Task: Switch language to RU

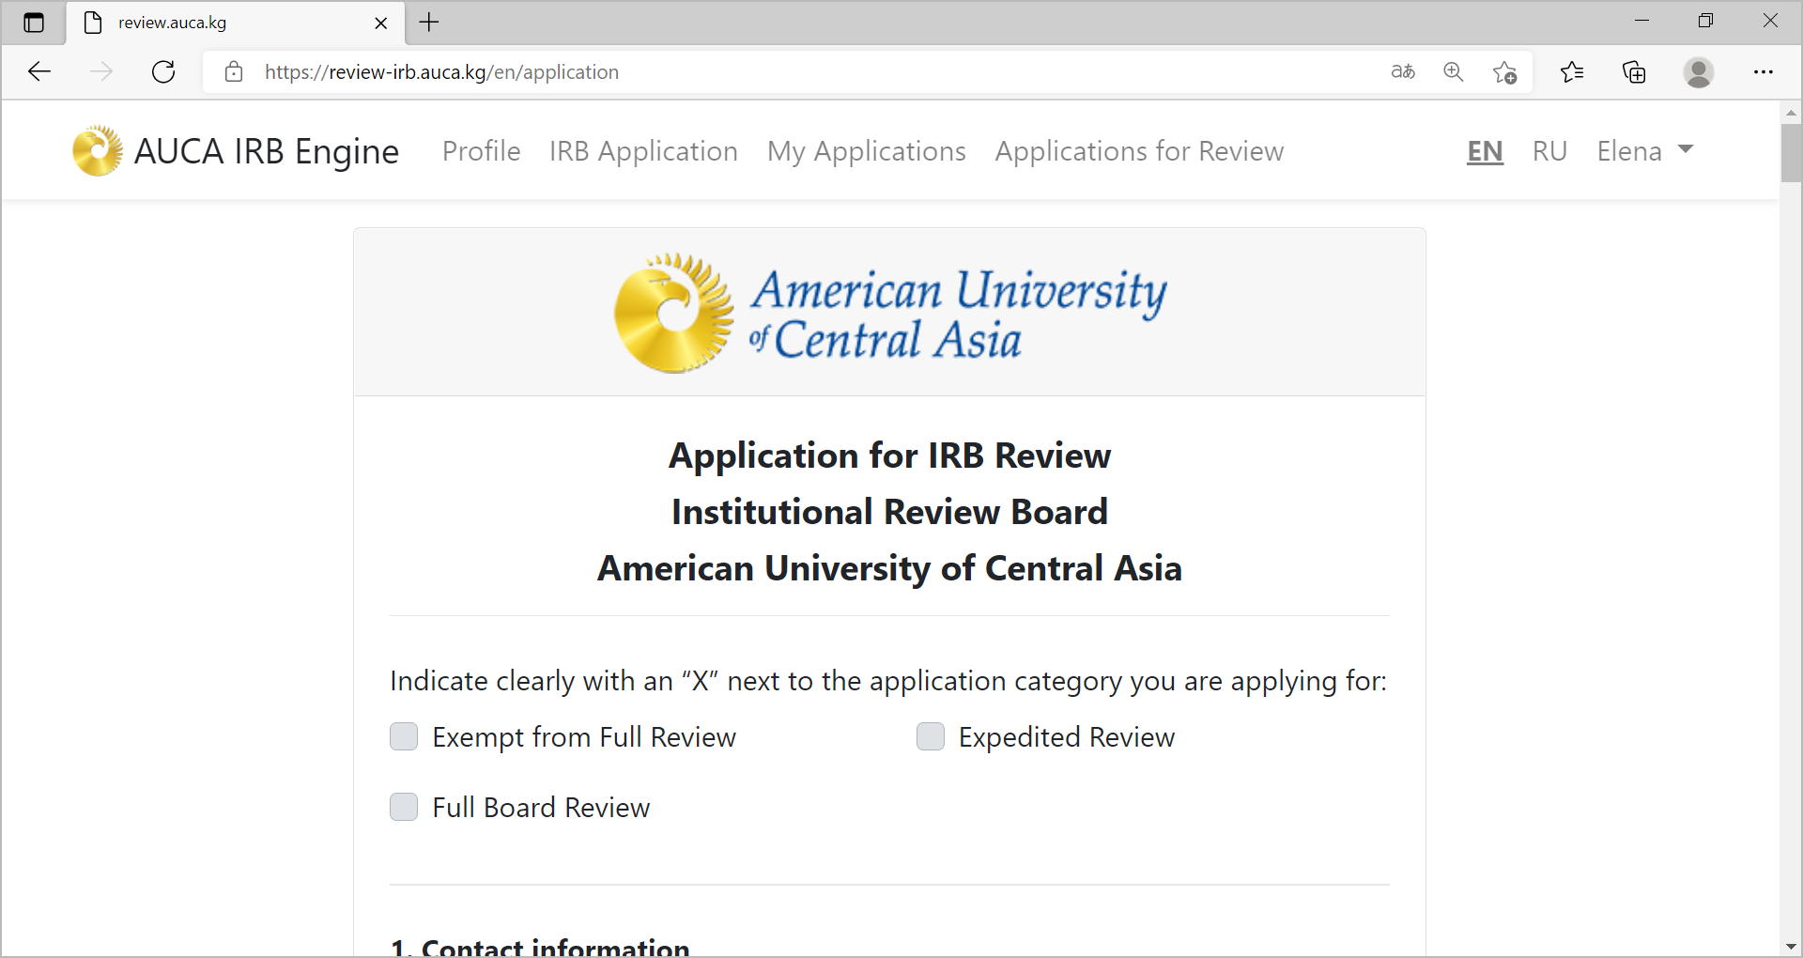Action: coord(1549,150)
